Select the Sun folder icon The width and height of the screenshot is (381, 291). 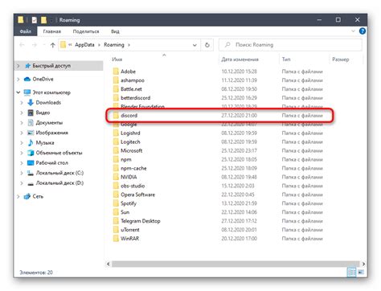tap(116, 212)
